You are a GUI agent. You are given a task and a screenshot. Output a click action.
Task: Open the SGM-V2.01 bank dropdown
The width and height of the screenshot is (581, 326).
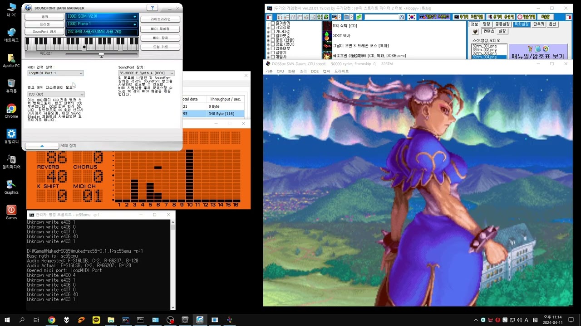(x=134, y=16)
